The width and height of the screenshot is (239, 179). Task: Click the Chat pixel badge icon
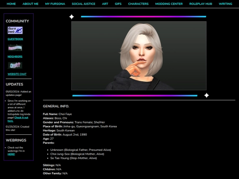coord(15,65)
